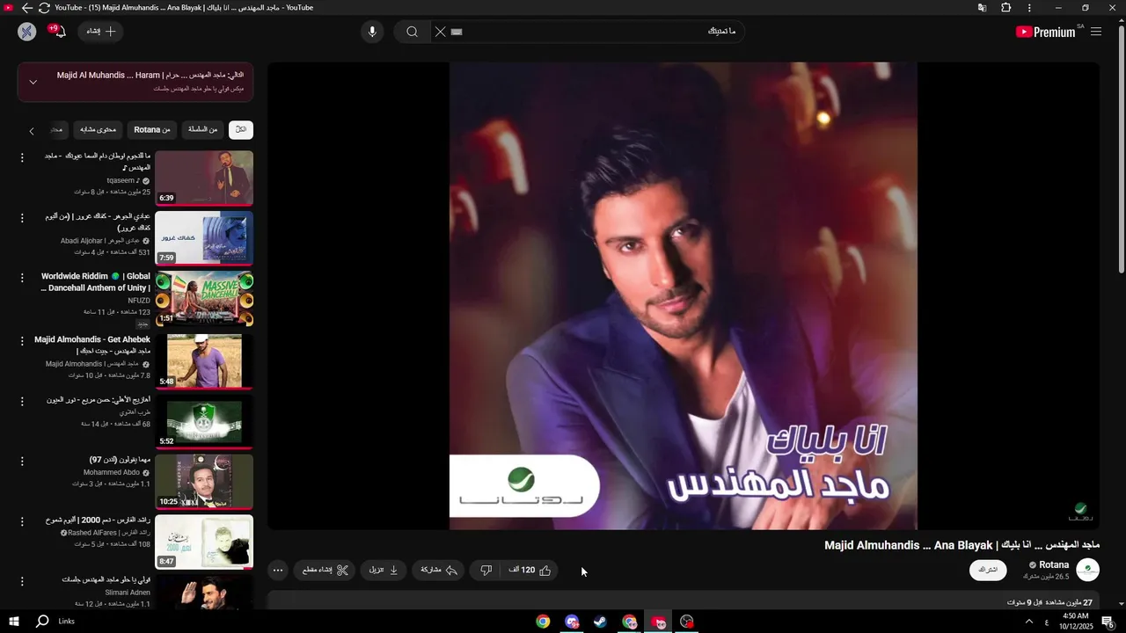
Task: Open the Majid Almohandis - Get Ahebek title
Action: [92, 345]
